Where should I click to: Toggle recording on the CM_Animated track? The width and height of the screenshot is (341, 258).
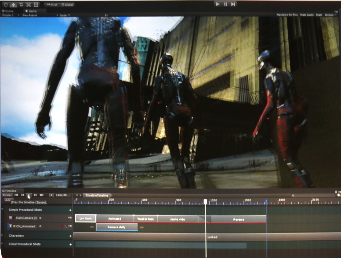coord(62,226)
